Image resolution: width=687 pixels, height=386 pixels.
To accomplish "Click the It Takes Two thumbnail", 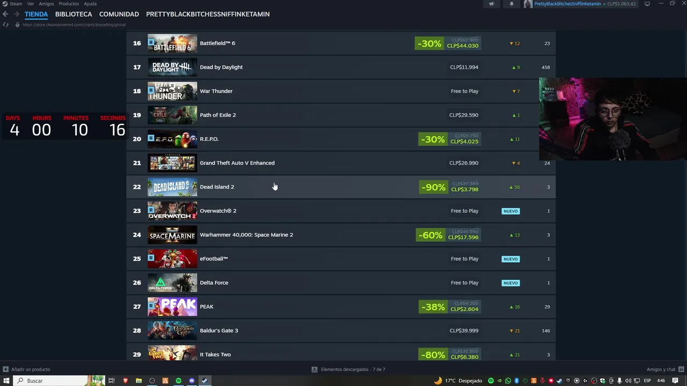I will click(x=172, y=353).
